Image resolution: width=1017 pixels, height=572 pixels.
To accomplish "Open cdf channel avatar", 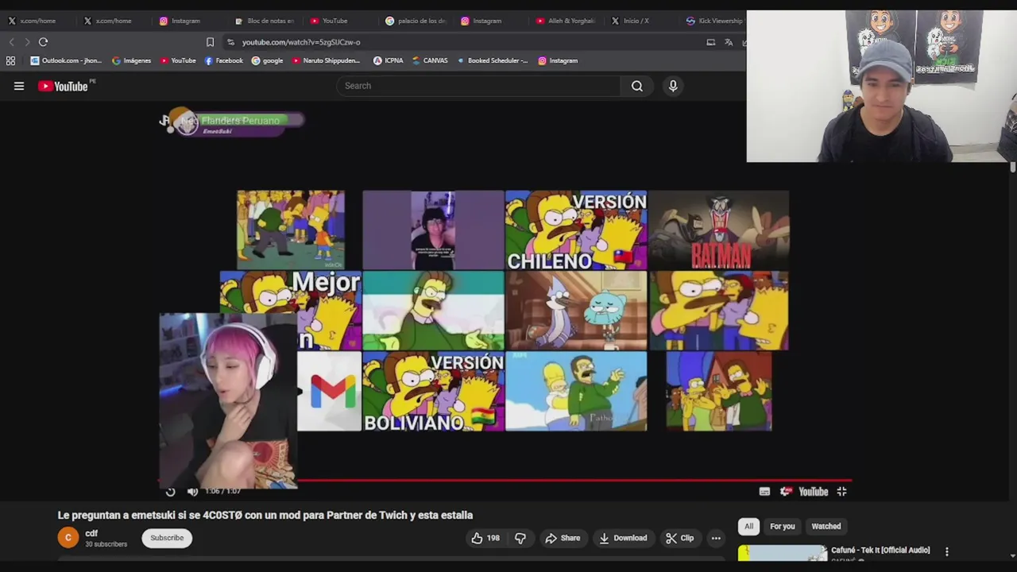I will 68,538.
